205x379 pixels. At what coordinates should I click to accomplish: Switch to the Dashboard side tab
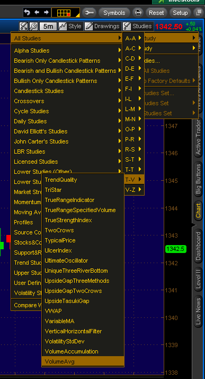click(x=198, y=246)
